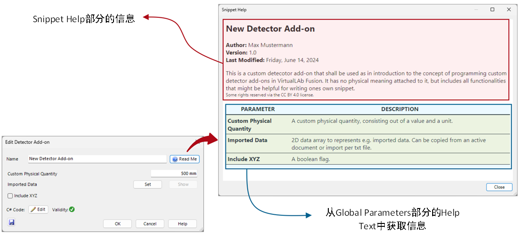Click Set for Imported Data

[x=148, y=184]
